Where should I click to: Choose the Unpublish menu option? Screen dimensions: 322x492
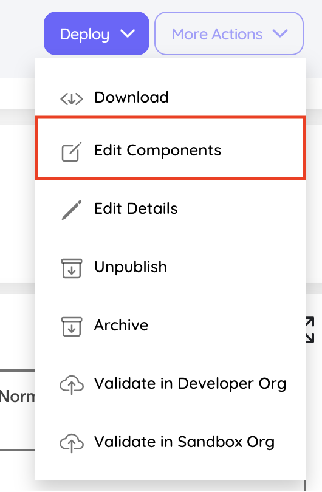pyautogui.click(x=170, y=267)
